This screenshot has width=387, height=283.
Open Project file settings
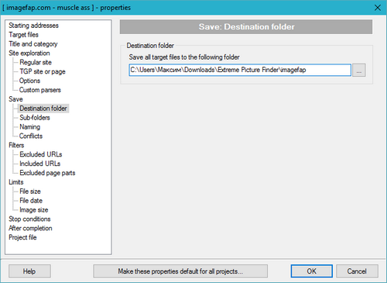pos(22,237)
